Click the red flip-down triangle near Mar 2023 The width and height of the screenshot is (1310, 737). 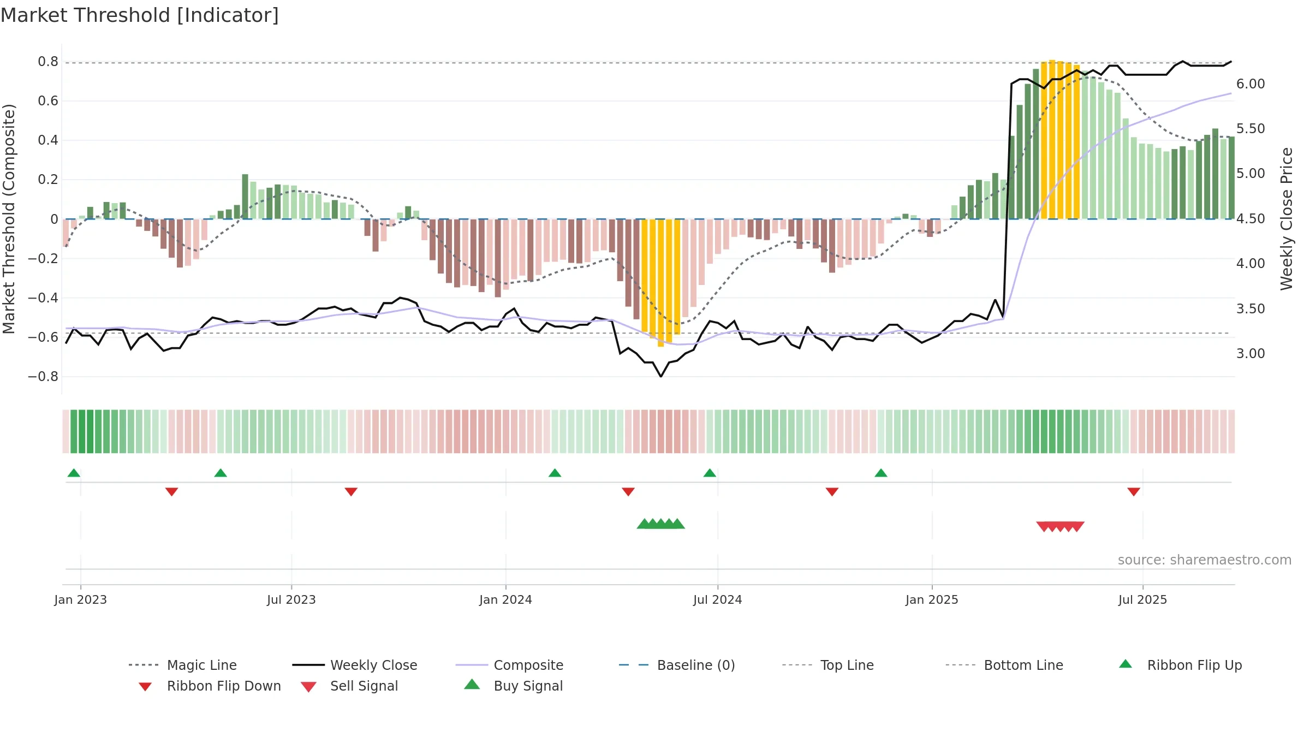pos(171,492)
